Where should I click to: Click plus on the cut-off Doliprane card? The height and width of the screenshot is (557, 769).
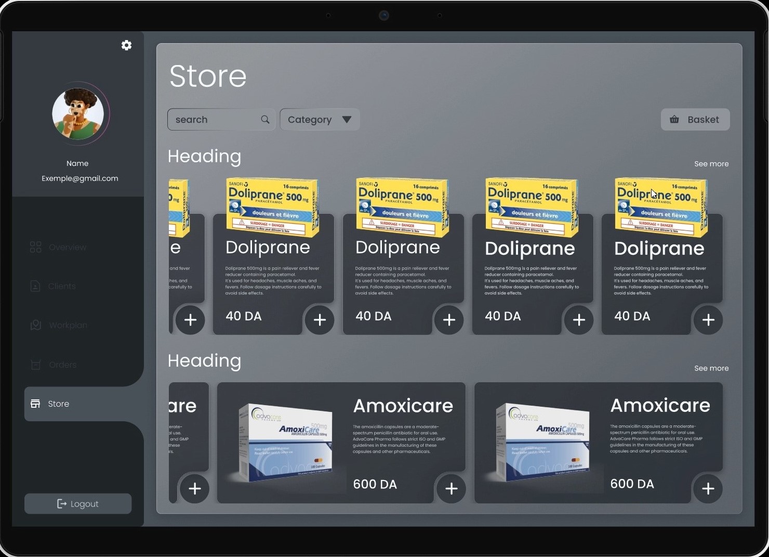tap(190, 320)
